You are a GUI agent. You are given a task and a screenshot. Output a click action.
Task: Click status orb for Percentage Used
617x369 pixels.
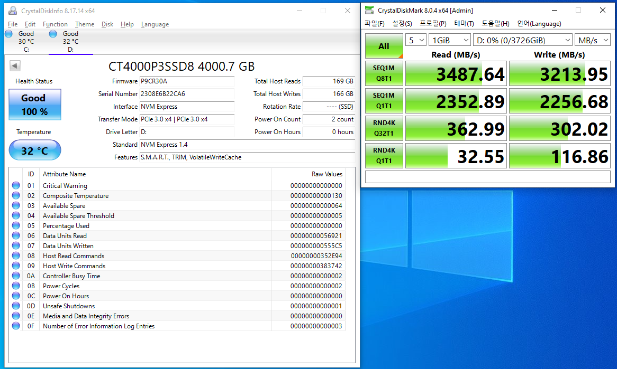coord(16,225)
